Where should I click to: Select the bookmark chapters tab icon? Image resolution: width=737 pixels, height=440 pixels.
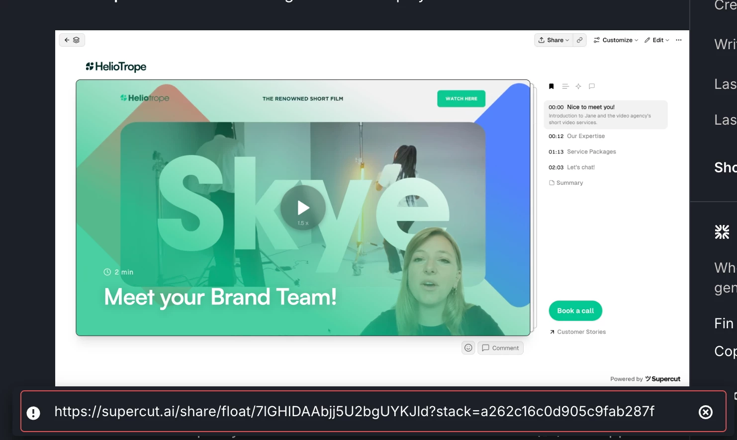pyautogui.click(x=552, y=86)
